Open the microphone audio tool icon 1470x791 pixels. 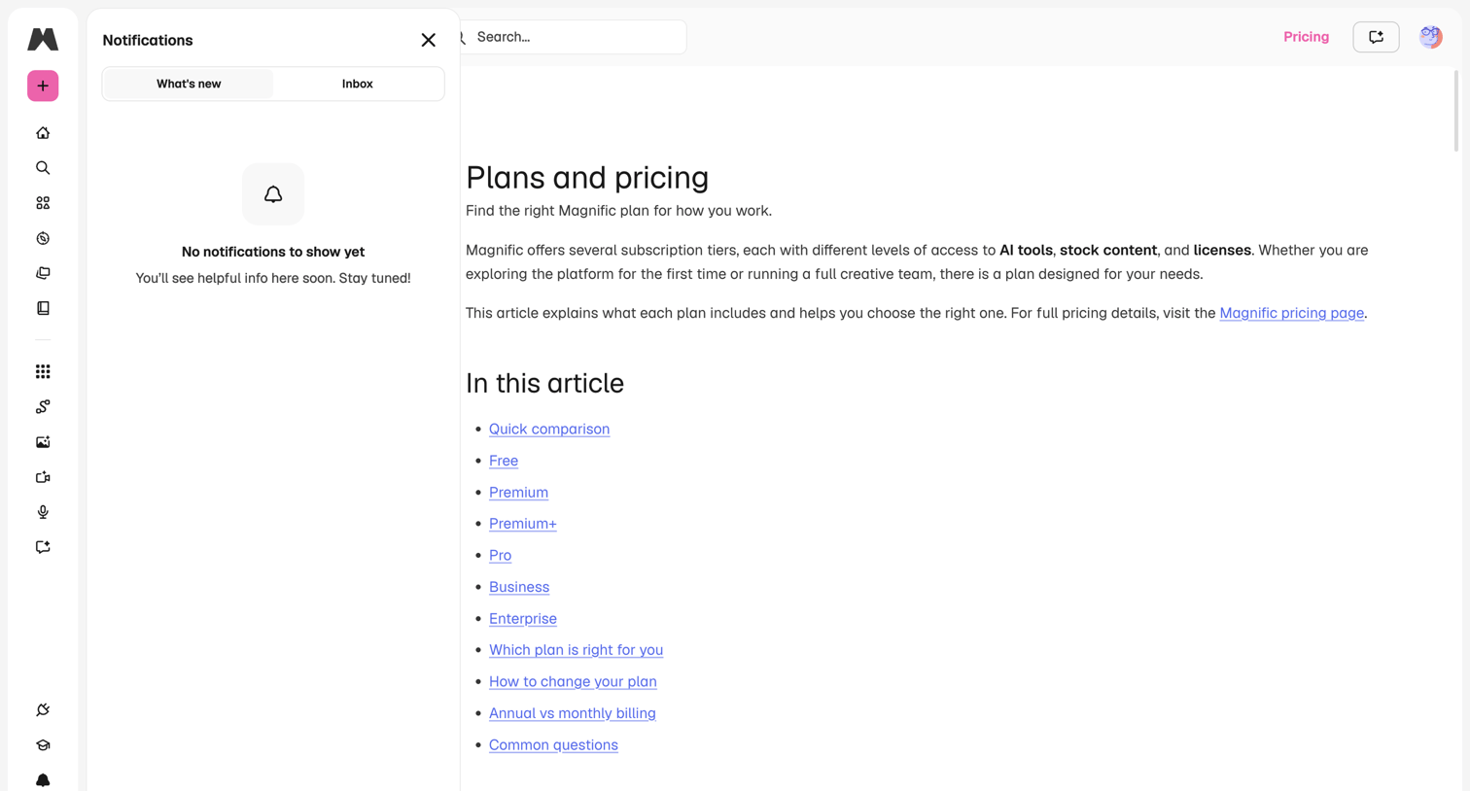(x=43, y=512)
